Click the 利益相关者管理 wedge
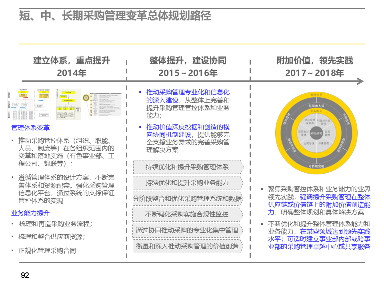Image resolution: width=384 pixels, height=288 pixels. tap(324, 122)
